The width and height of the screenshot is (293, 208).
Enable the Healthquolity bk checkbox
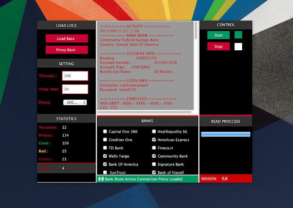[x=154, y=132]
